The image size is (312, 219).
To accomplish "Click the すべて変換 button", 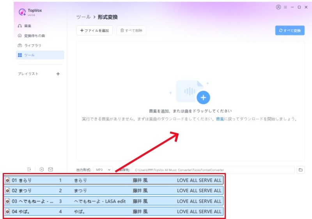I will click(x=290, y=30).
